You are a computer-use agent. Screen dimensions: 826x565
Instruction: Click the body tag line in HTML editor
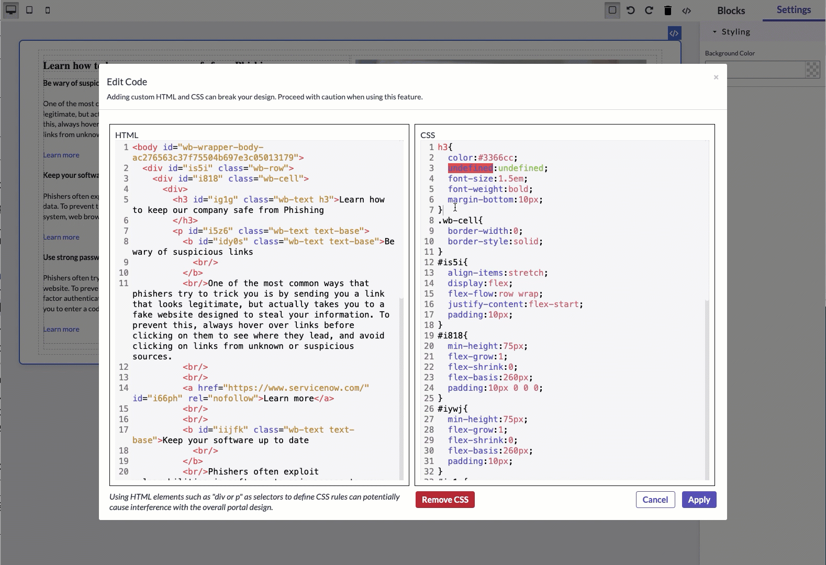coord(218,152)
